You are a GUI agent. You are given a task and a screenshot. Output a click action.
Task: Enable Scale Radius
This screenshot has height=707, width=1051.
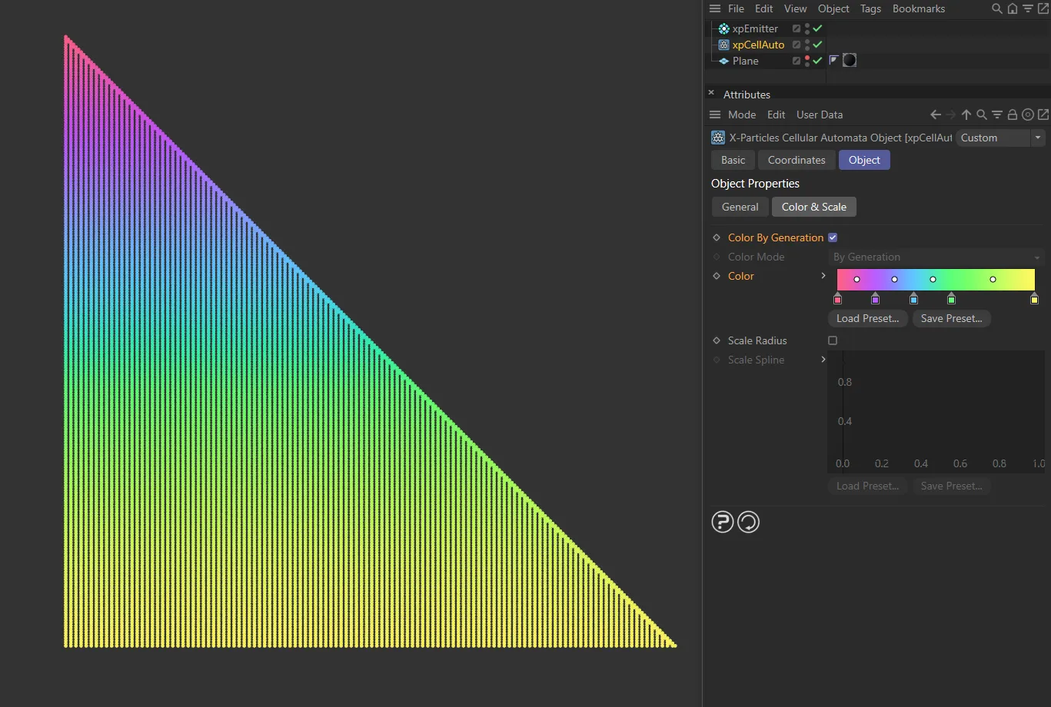(x=833, y=340)
